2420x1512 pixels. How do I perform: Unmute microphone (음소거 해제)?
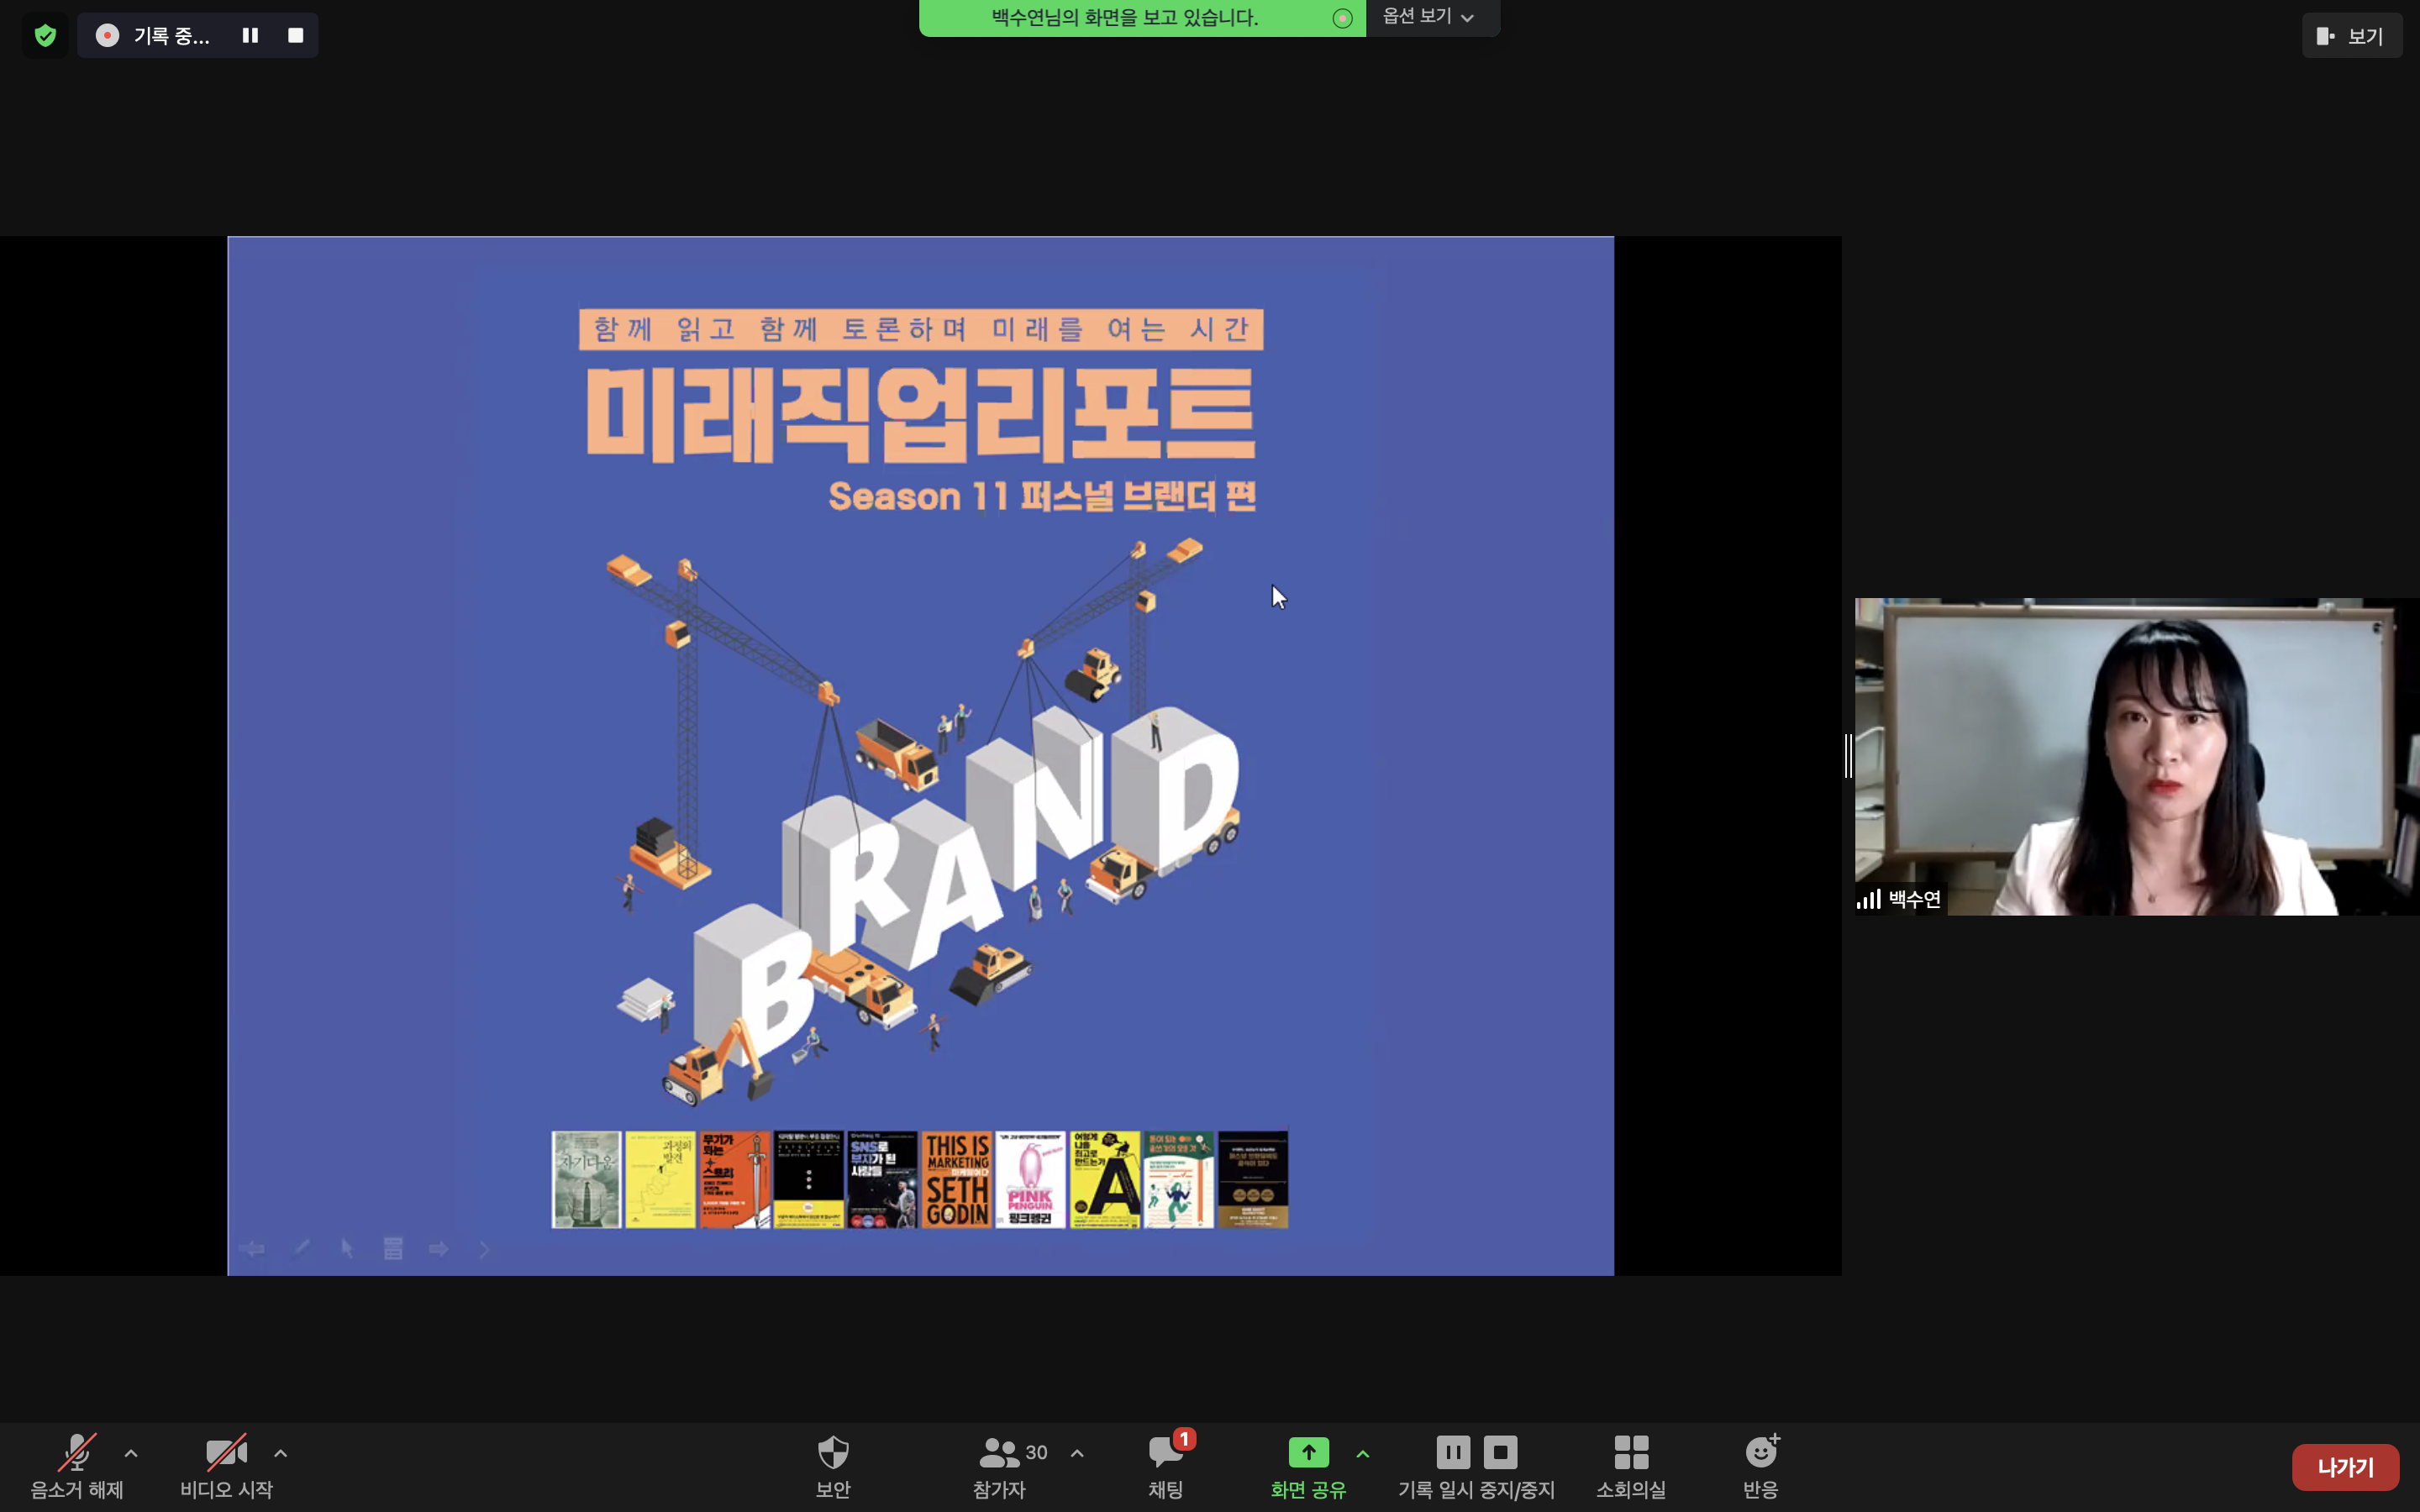click(77, 1464)
